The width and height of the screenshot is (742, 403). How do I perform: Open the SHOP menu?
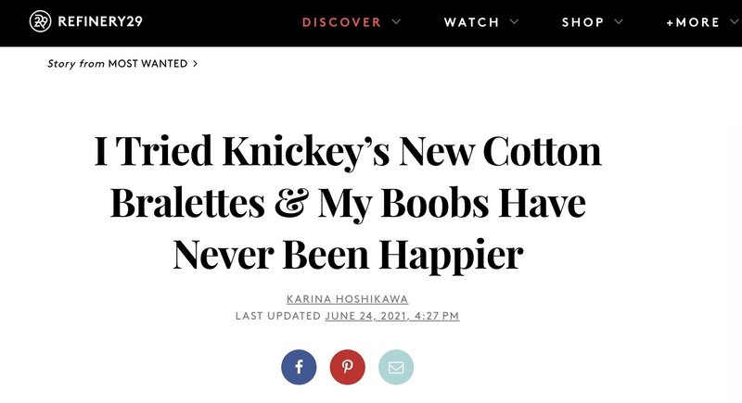pyautogui.click(x=583, y=22)
